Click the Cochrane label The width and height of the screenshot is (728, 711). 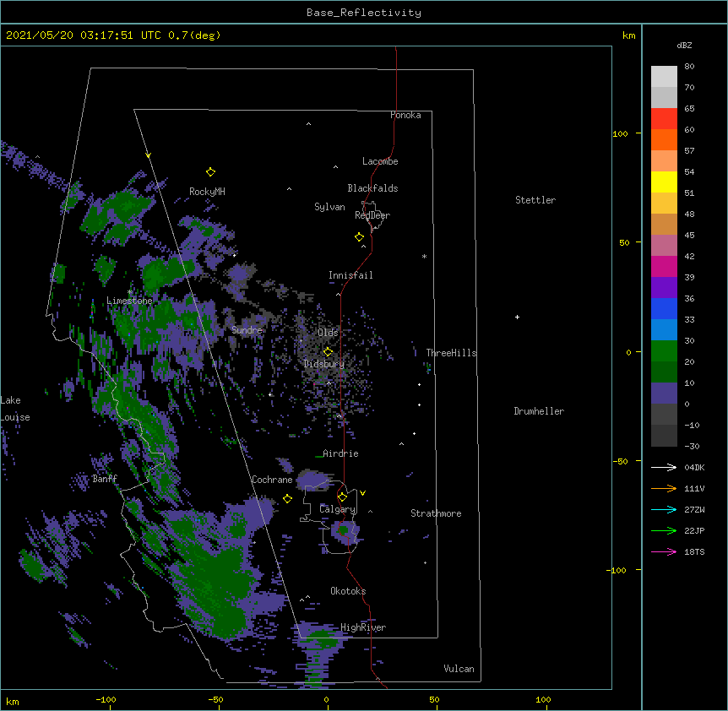[x=272, y=480]
